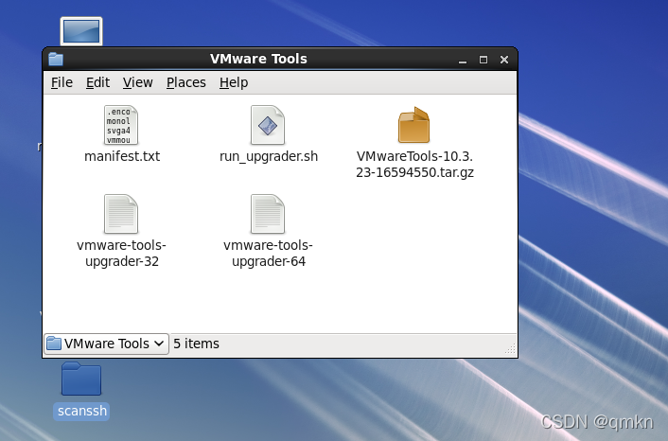This screenshot has width=668, height=441.
Task: Click the 5 items status text
Action: pyautogui.click(x=196, y=344)
